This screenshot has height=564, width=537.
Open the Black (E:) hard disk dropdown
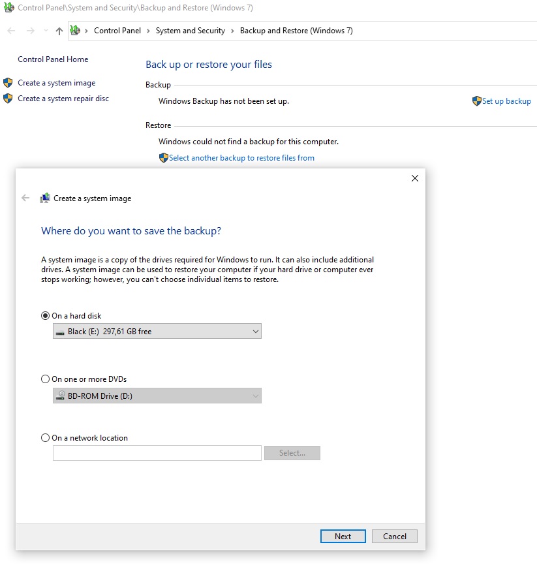157,331
